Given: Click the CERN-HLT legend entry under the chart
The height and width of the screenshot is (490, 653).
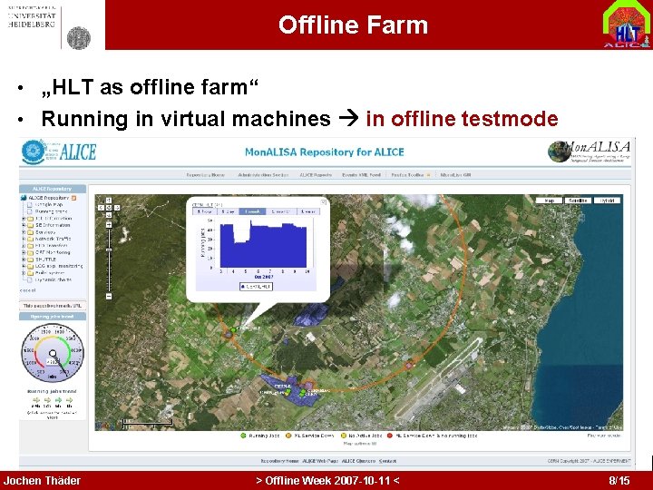Looking at the screenshot, I should 256,287.
